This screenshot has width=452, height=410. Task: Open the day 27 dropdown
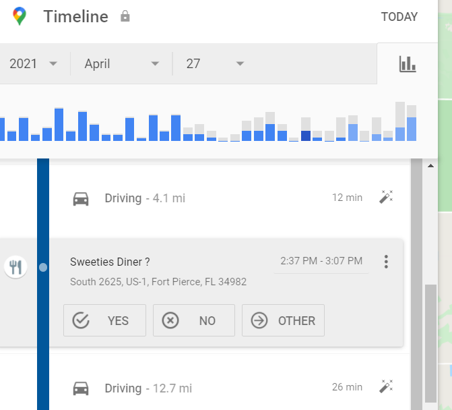coord(214,64)
